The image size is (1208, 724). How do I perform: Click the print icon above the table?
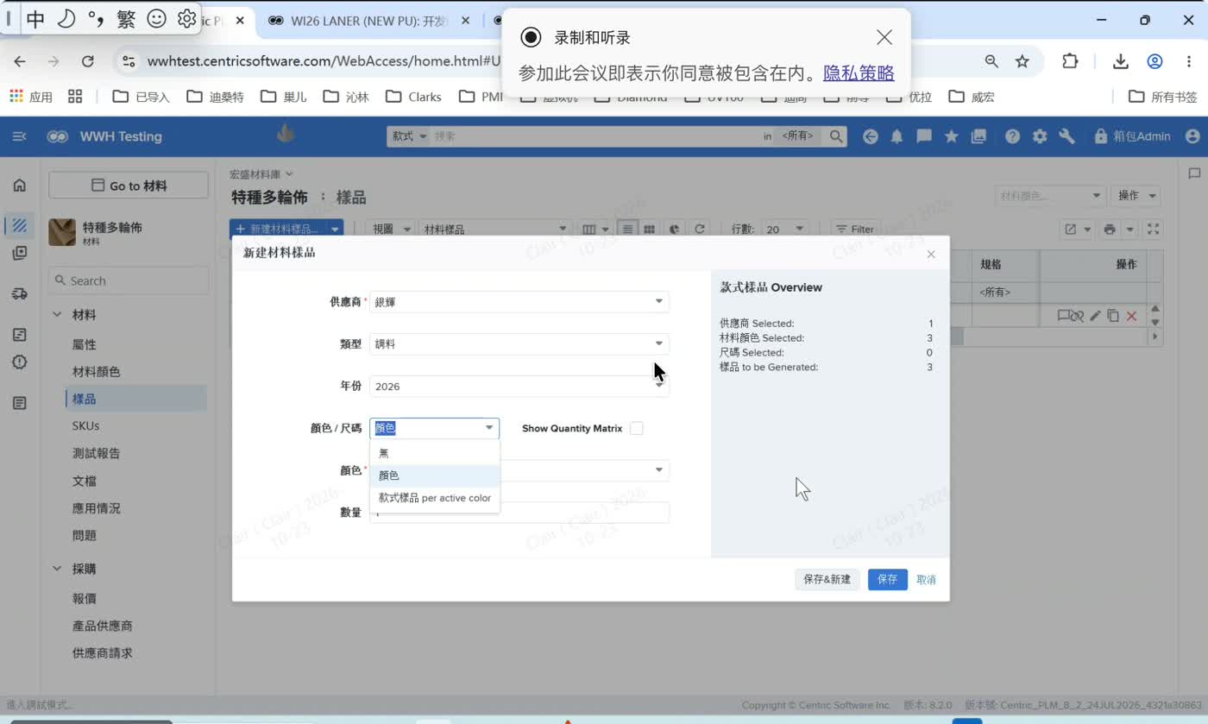pyautogui.click(x=1110, y=230)
